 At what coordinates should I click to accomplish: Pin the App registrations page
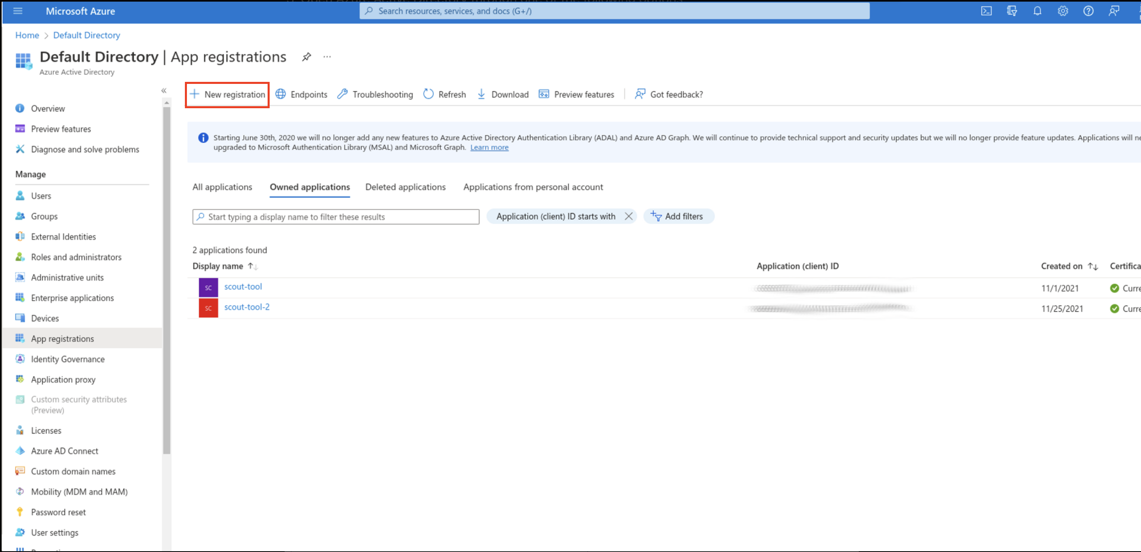(x=307, y=57)
